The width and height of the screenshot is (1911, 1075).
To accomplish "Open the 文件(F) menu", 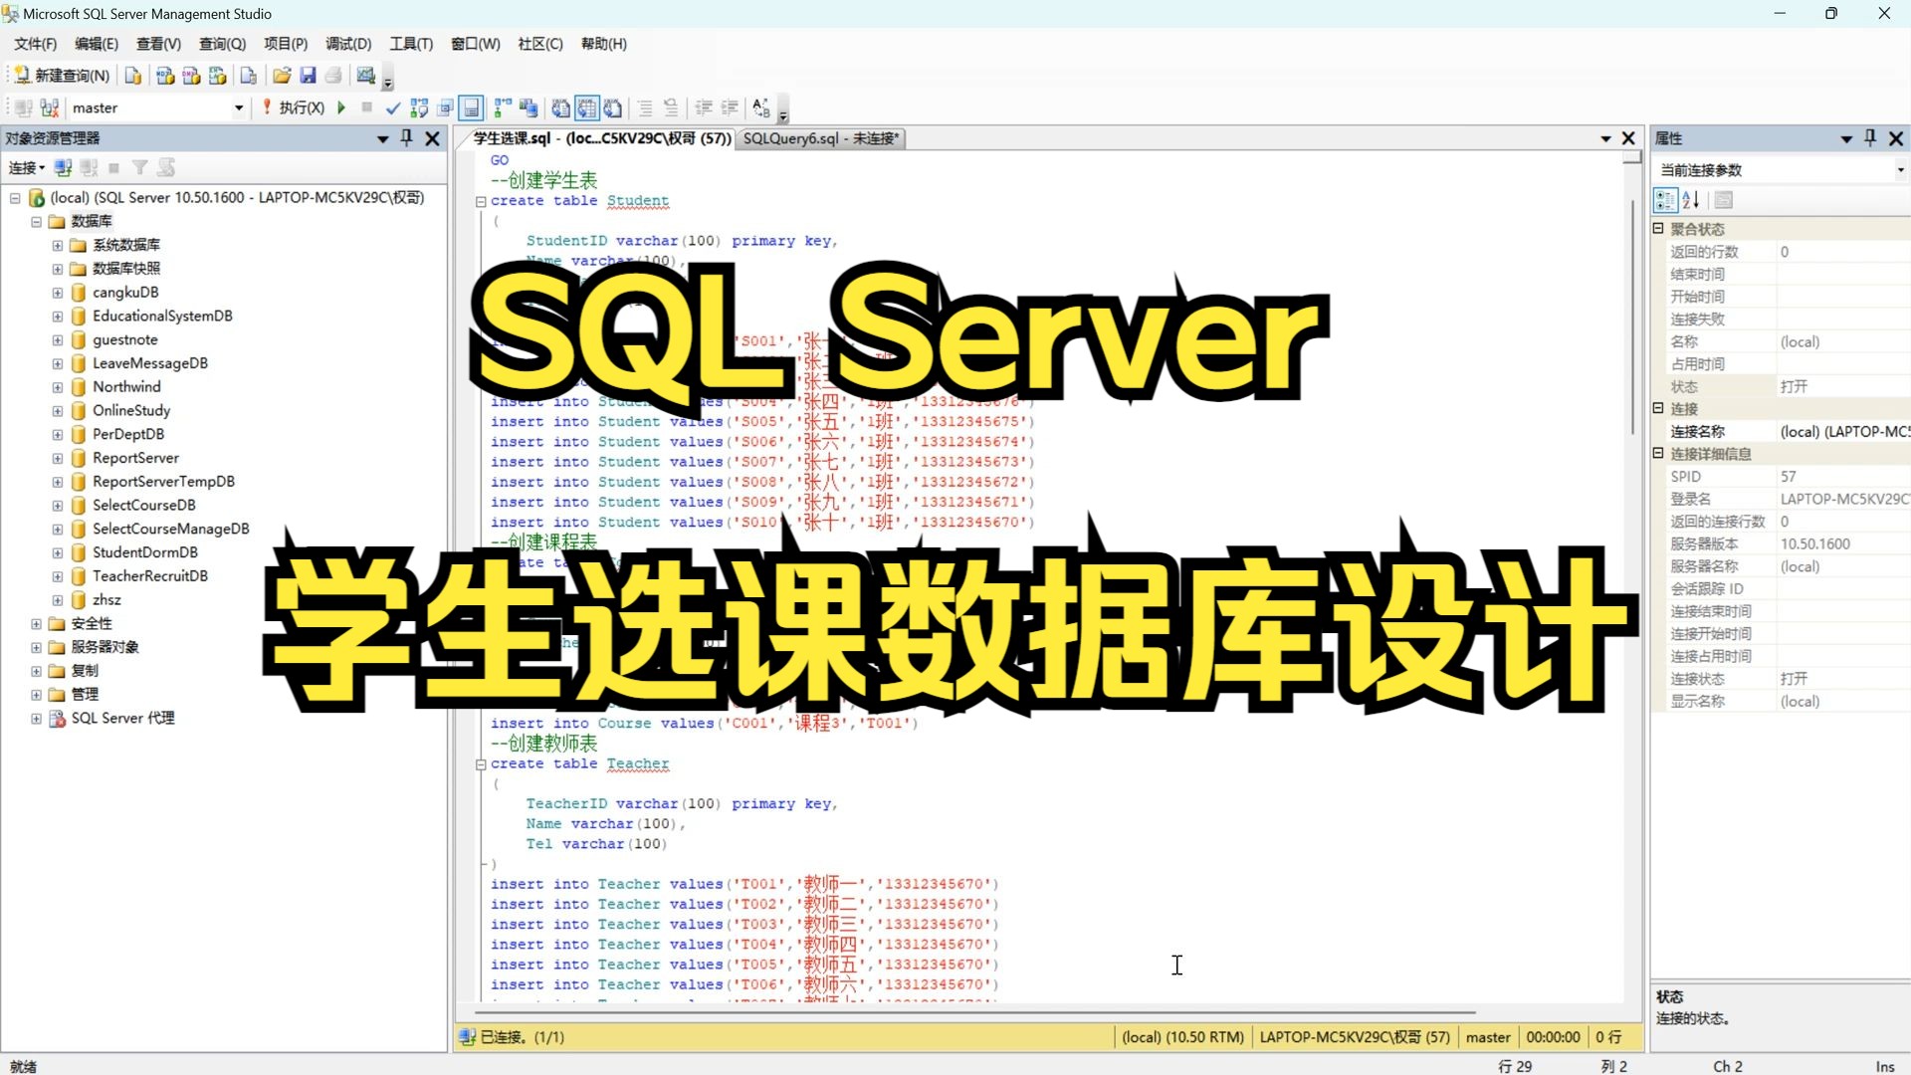I will [36, 44].
